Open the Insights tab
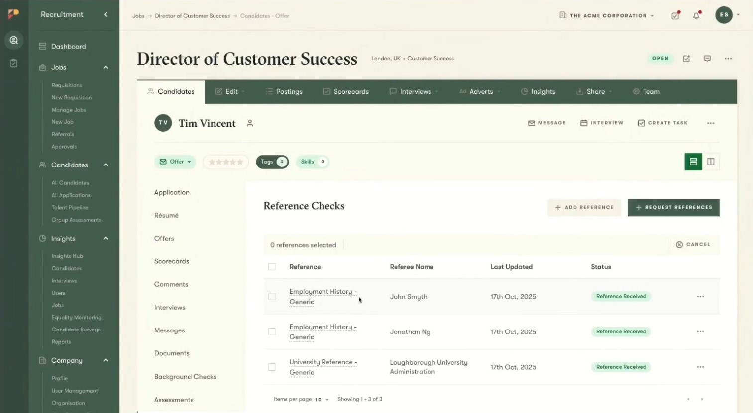The width and height of the screenshot is (753, 413). pyautogui.click(x=538, y=92)
